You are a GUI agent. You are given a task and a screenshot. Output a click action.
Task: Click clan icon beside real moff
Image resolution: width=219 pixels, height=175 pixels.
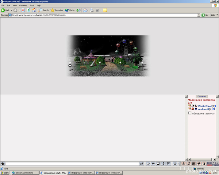point(196,109)
